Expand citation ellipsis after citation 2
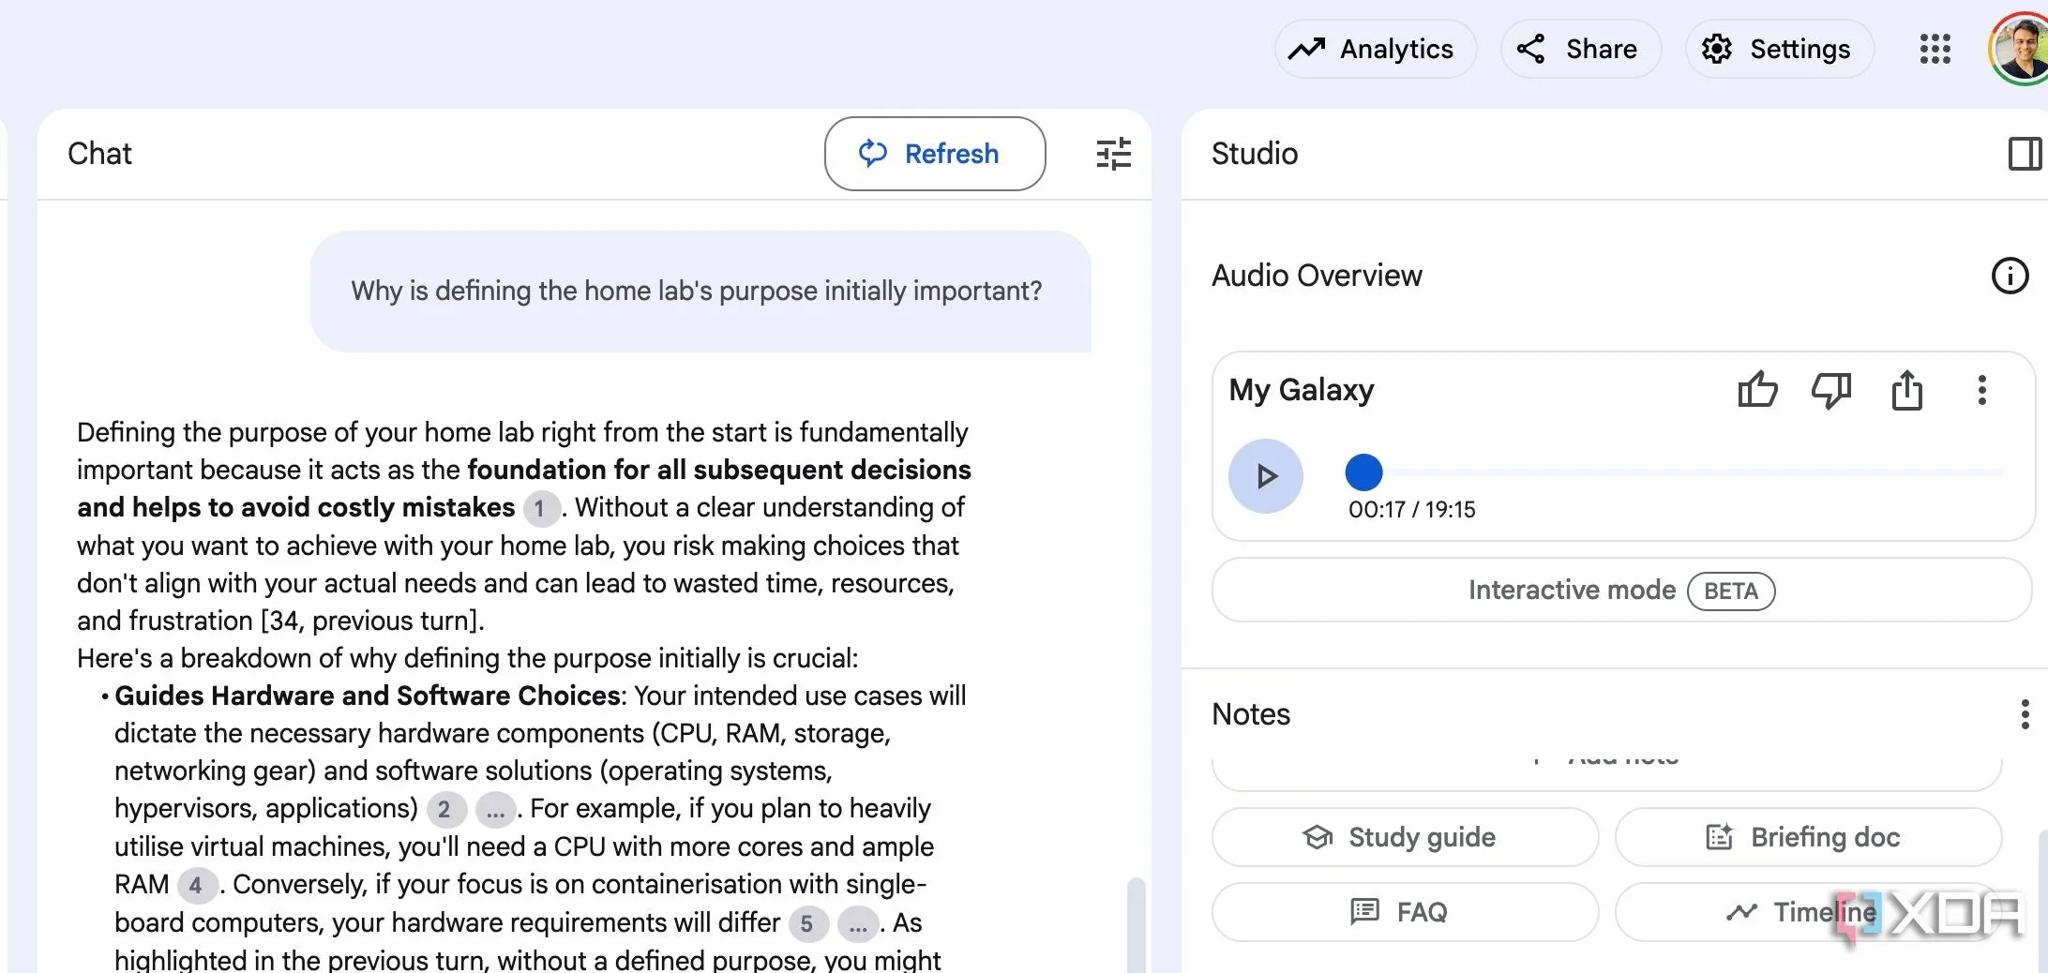 click(495, 810)
